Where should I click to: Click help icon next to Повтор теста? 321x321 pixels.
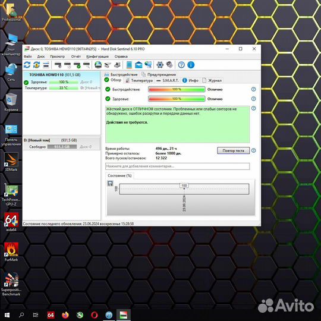click(253, 150)
